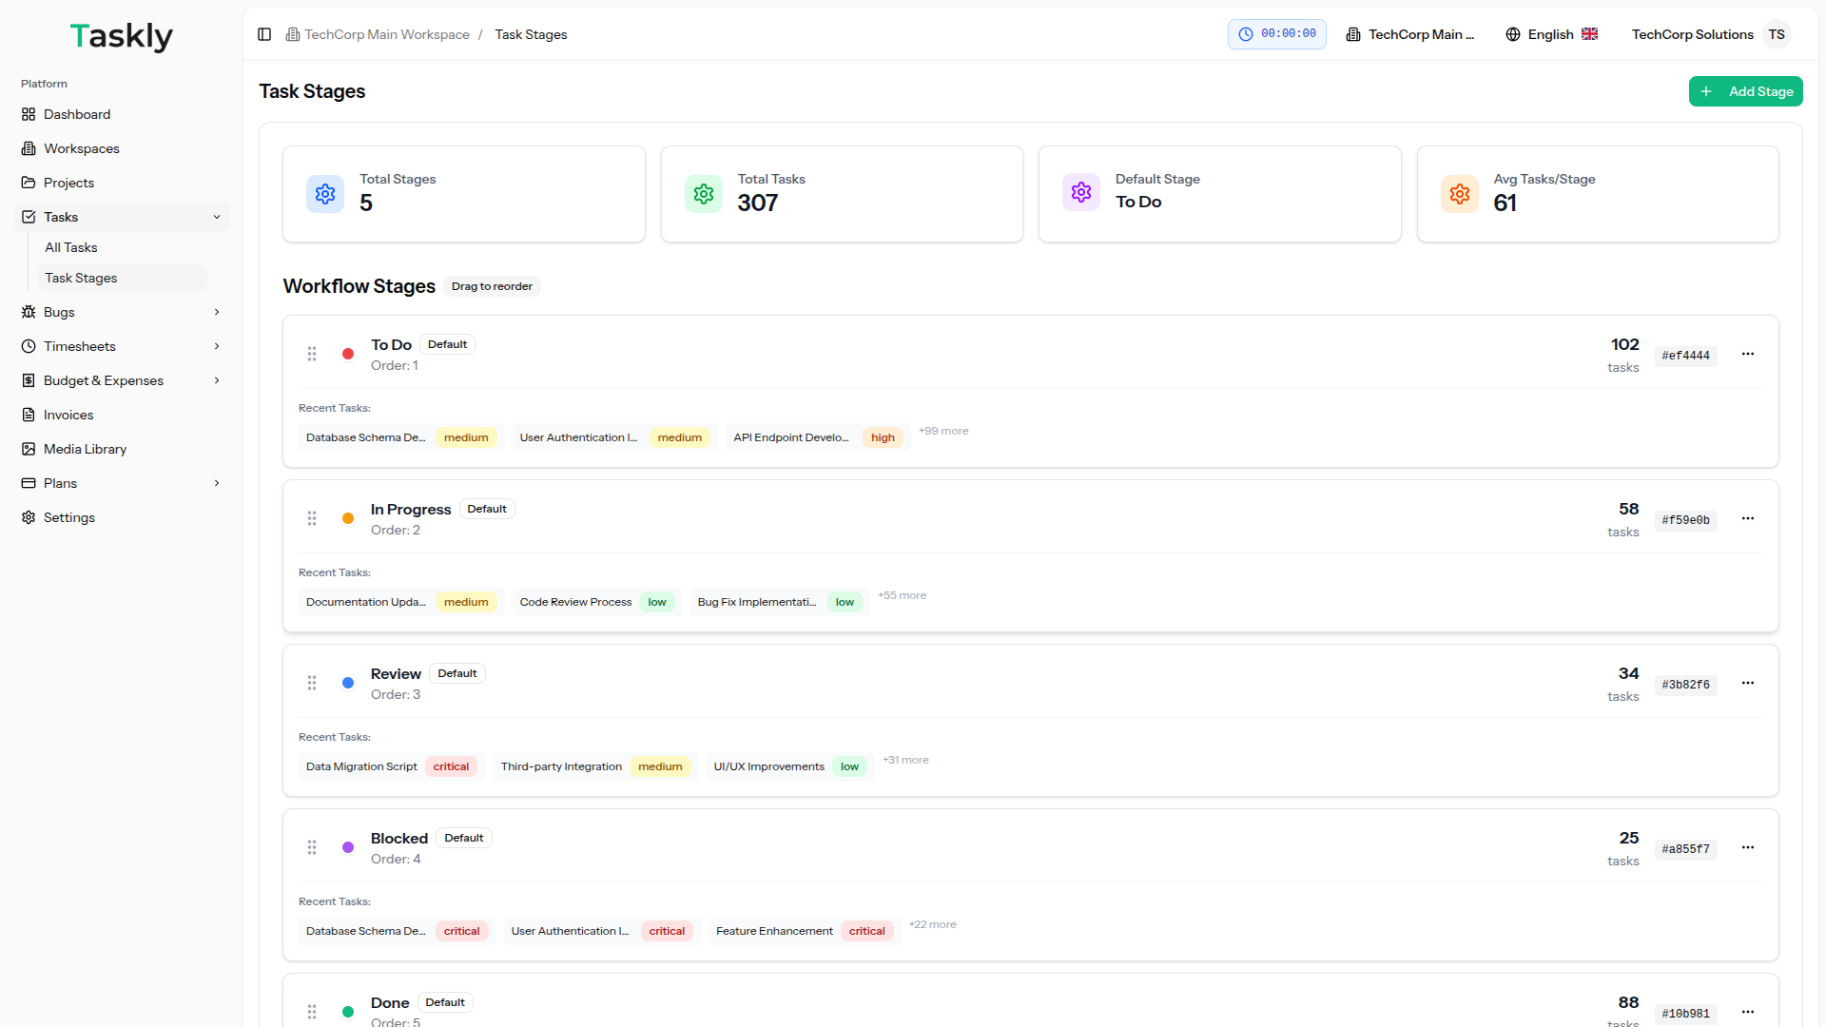The image size is (1826, 1027).
Task: Open three-dot menu for In Progress stage
Action: [x=1747, y=518]
